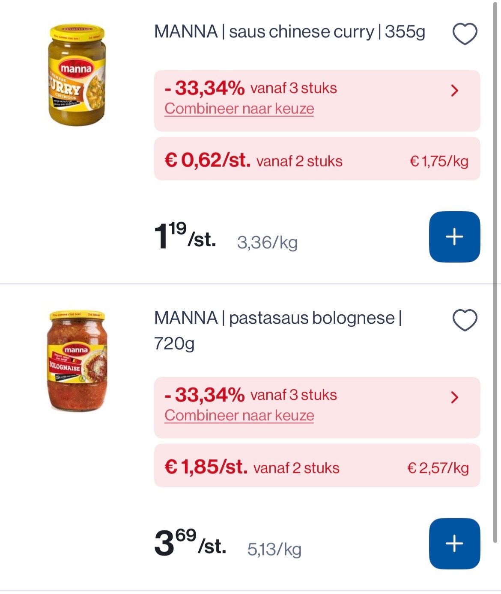Click the €2,57/kg promo unit price
Screen dimensions: 501x594
click(438, 468)
